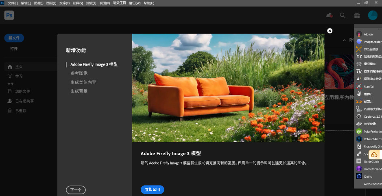Click the flamingo tutorial thumbnail
The width and height of the screenshot is (382, 196).
(x=339, y=72)
